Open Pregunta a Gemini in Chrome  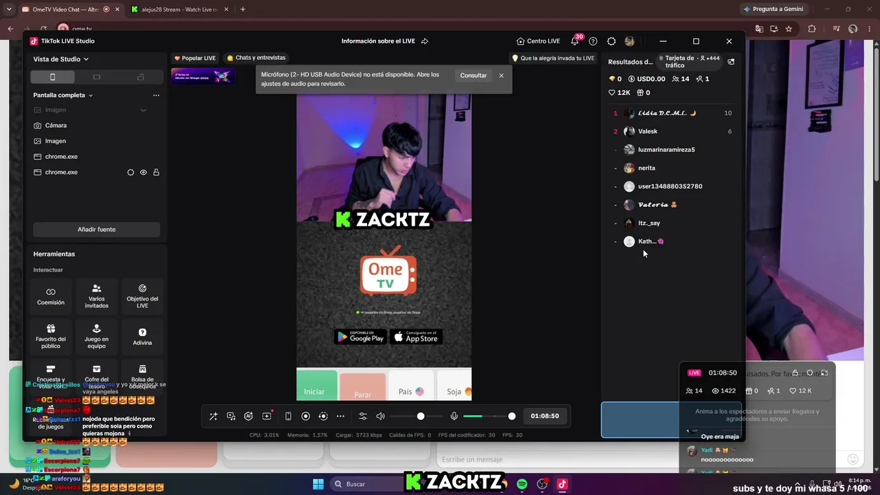[773, 9]
